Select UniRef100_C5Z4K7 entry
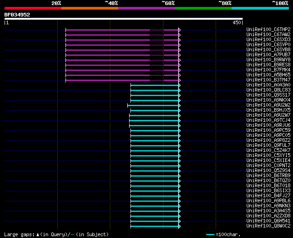The height and width of the screenshot is (238, 293). (268, 151)
